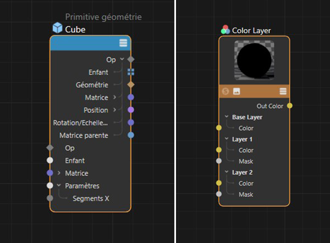Click the Enfant output grid port
Image resolution: width=330 pixels, height=243 pixels.
pos(130,72)
